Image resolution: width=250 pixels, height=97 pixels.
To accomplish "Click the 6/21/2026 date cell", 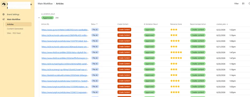I will [221, 47].
